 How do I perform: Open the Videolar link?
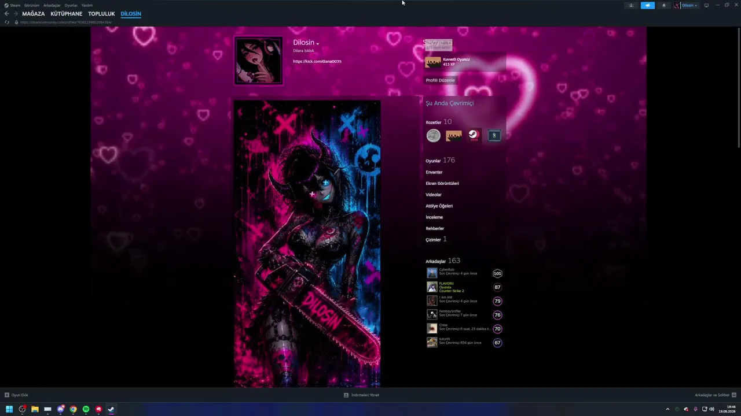coord(434,195)
